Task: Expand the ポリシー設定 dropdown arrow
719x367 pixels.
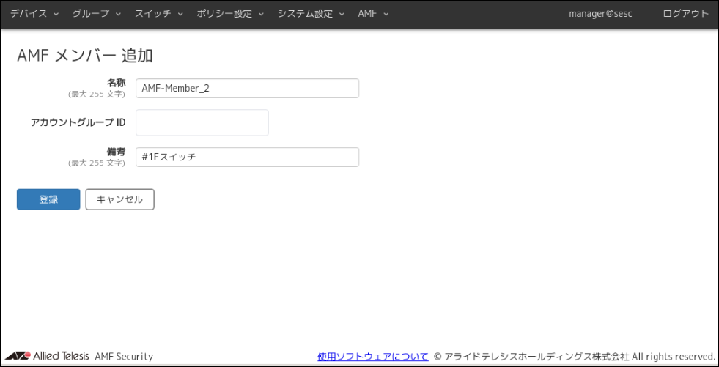Action: [260, 14]
